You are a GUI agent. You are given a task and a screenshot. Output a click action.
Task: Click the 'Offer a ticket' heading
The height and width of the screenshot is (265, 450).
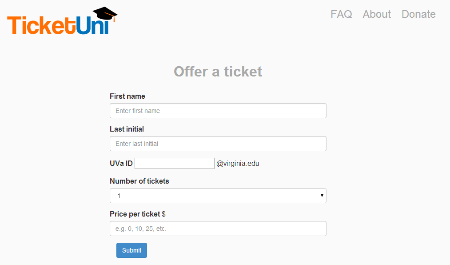218,71
